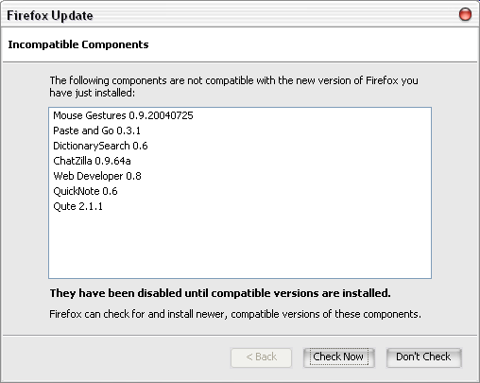
Task: Click empty white space below Qute in list
Action: 240,246
